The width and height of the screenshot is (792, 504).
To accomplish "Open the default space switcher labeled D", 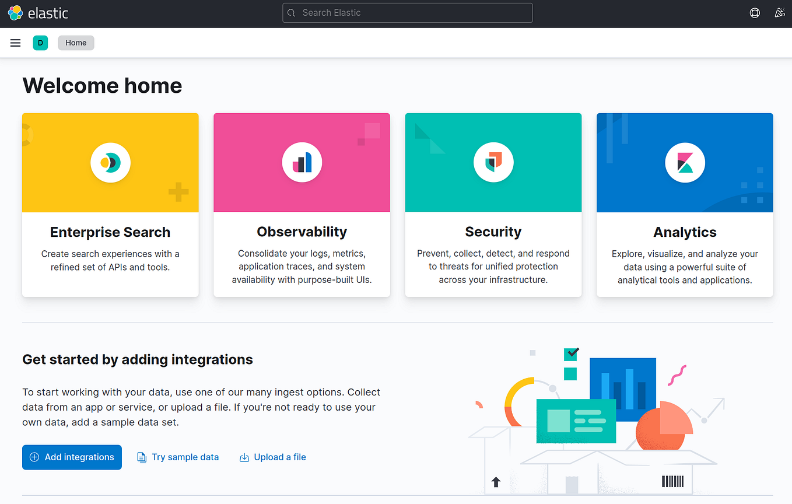I will 40,42.
